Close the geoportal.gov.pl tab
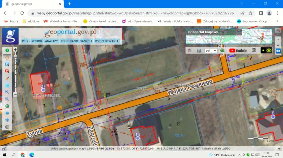The width and height of the screenshot is (283, 158). click(x=60, y=4)
